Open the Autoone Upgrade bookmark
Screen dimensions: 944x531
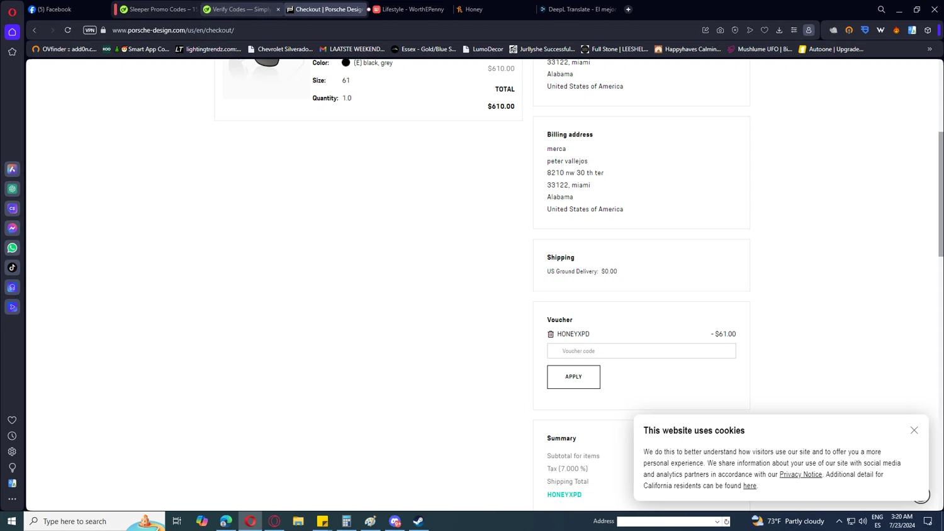pyautogui.click(x=831, y=49)
